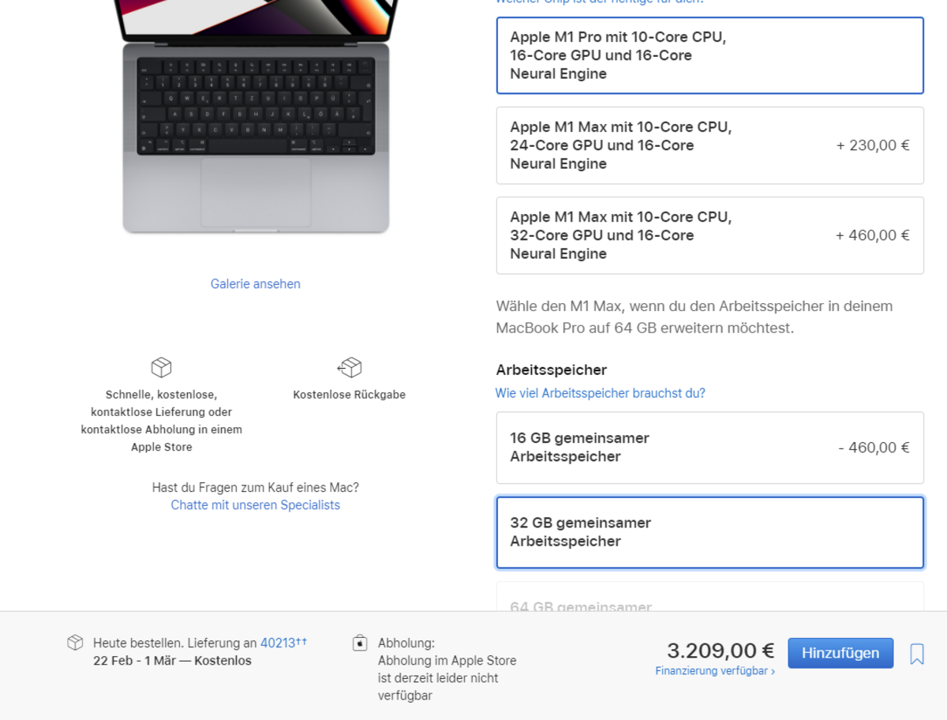Image resolution: width=947 pixels, height=720 pixels.
Task: Expand Finanzierung verfügbar details
Action: pos(715,671)
